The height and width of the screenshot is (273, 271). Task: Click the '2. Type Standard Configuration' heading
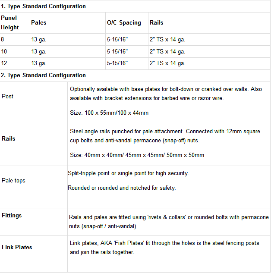pos(43,75)
